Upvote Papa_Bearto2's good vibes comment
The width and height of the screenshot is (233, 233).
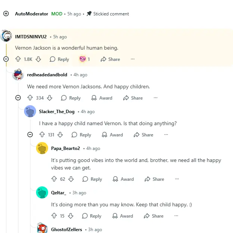pyautogui.click(x=54, y=179)
